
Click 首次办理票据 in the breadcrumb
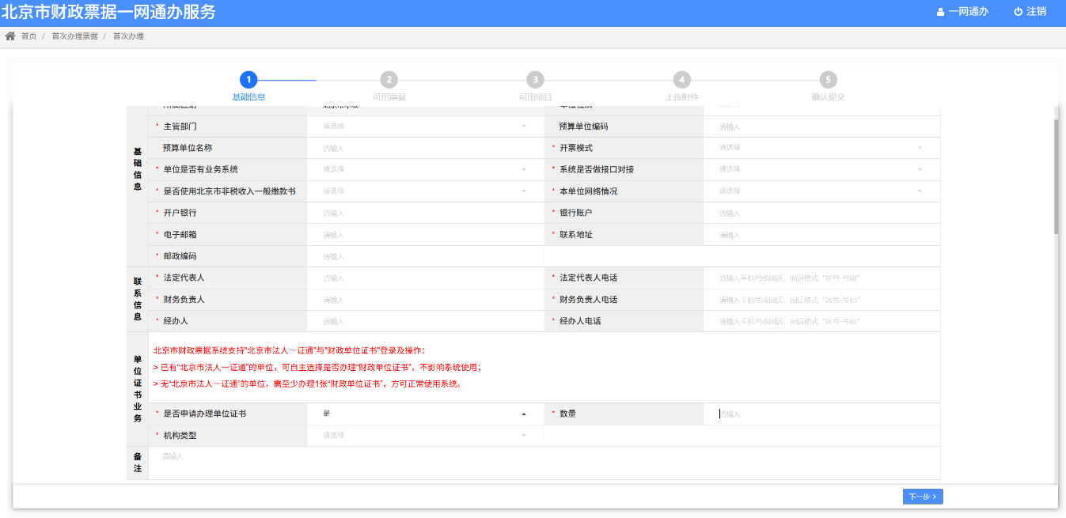click(74, 36)
